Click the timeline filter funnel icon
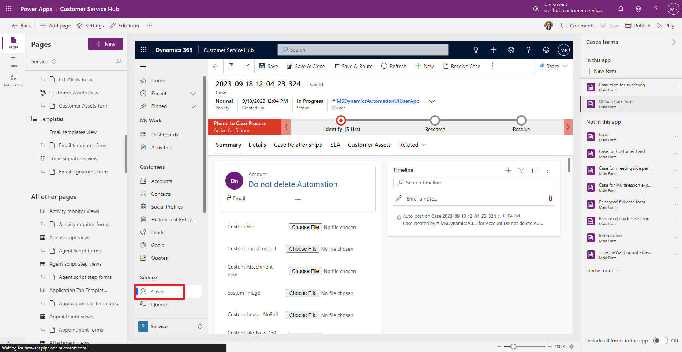Viewport: 682px width, 352px height. (x=521, y=170)
